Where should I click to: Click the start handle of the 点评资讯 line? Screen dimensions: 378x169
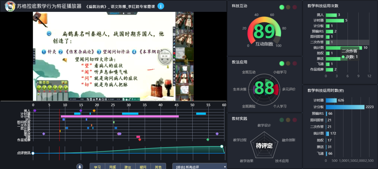(x=33, y=153)
